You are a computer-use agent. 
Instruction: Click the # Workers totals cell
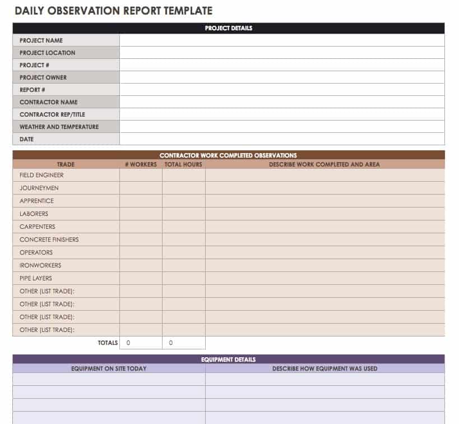pos(141,343)
